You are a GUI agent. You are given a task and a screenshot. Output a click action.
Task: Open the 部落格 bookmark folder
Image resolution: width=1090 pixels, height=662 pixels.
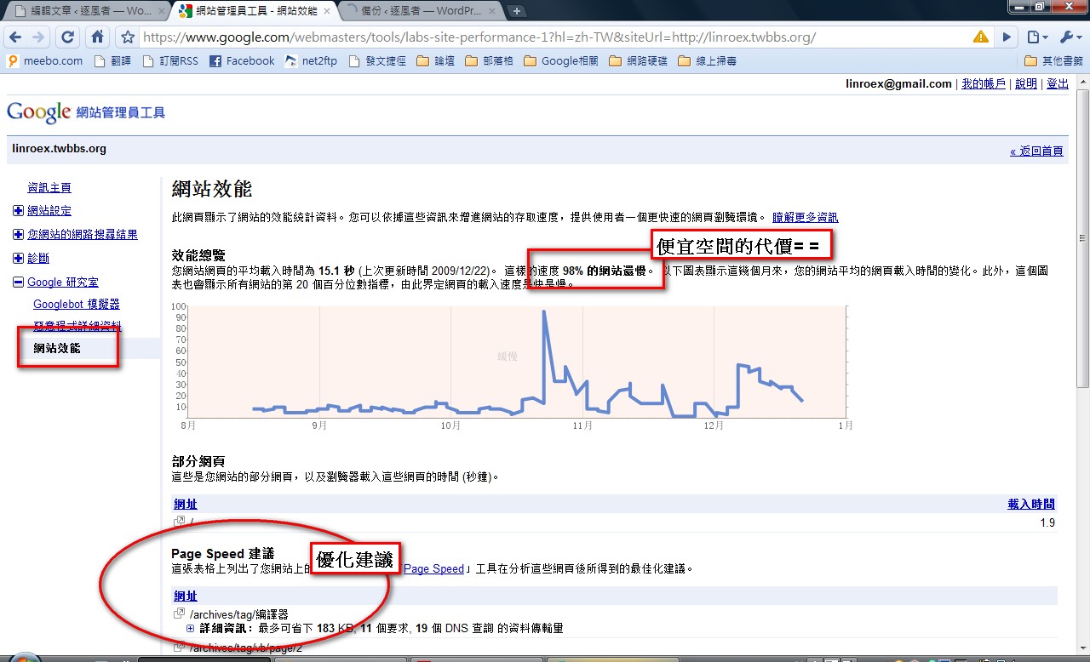click(x=489, y=61)
